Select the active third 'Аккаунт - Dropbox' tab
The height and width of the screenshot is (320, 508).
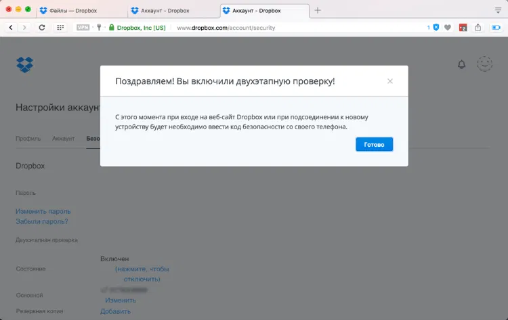tap(265, 11)
